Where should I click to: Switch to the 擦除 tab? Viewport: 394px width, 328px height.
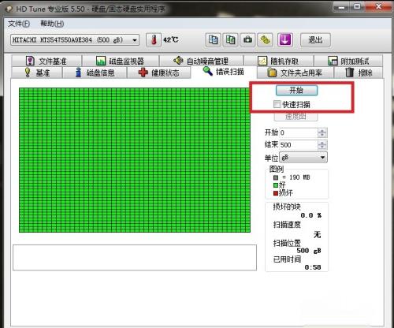point(359,73)
